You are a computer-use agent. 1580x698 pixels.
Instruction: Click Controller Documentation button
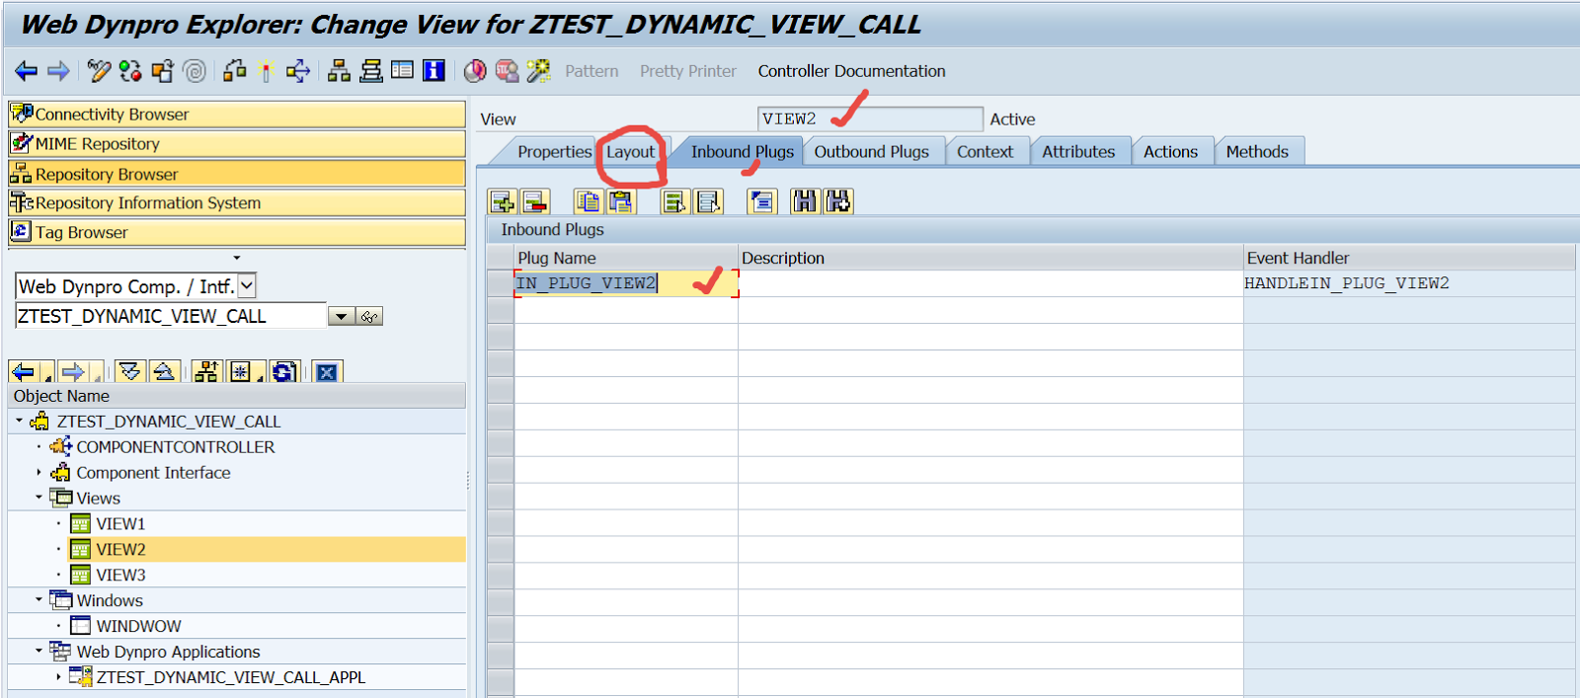coord(851,71)
